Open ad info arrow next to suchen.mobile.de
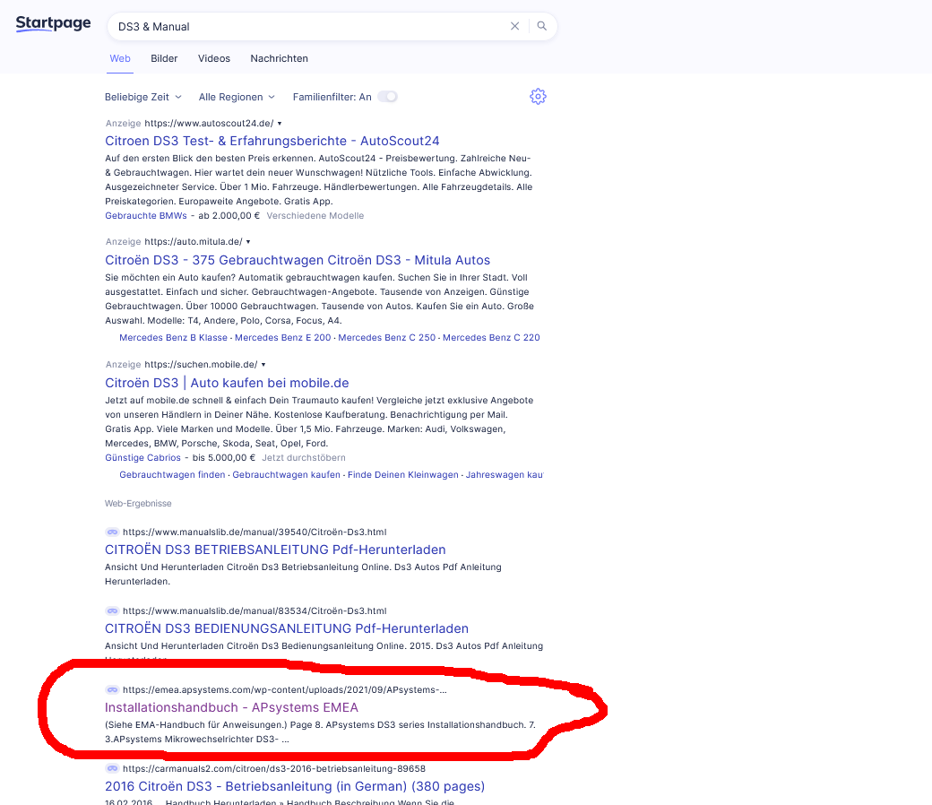The image size is (932, 805). (263, 365)
